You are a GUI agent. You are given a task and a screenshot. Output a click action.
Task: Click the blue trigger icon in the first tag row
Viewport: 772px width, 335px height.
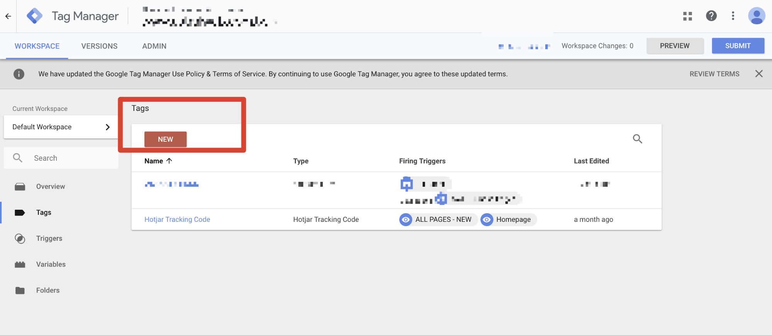[406, 184]
